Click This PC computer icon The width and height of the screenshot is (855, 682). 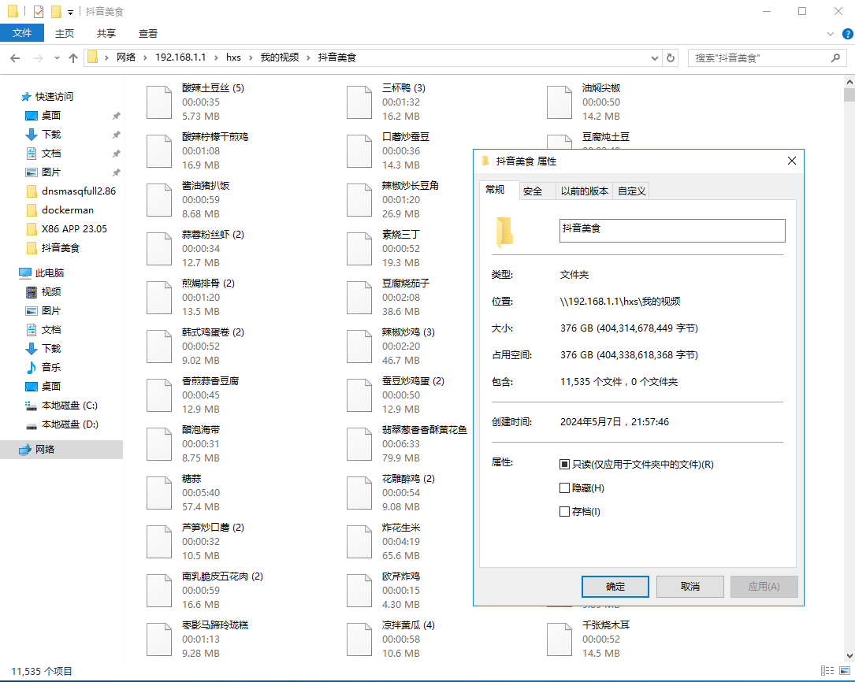tap(25, 273)
